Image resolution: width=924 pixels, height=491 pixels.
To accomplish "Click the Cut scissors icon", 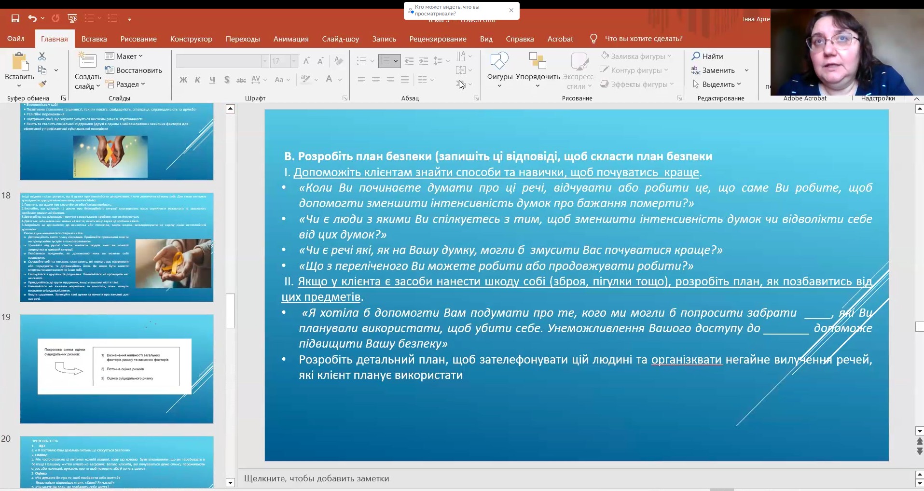I will [42, 56].
